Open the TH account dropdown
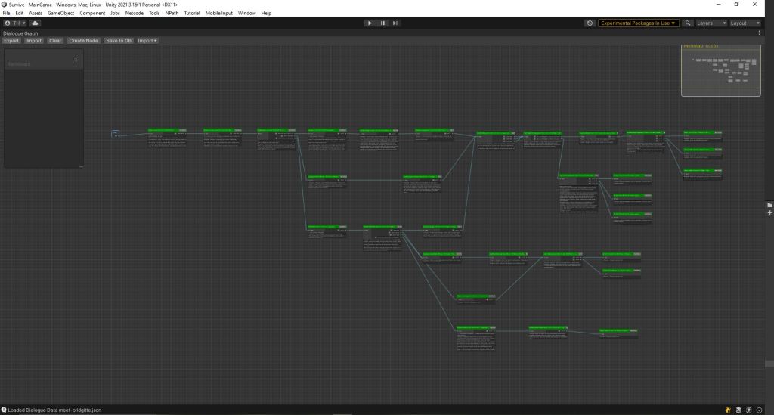The height and width of the screenshot is (415, 774). [x=15, y=23]
